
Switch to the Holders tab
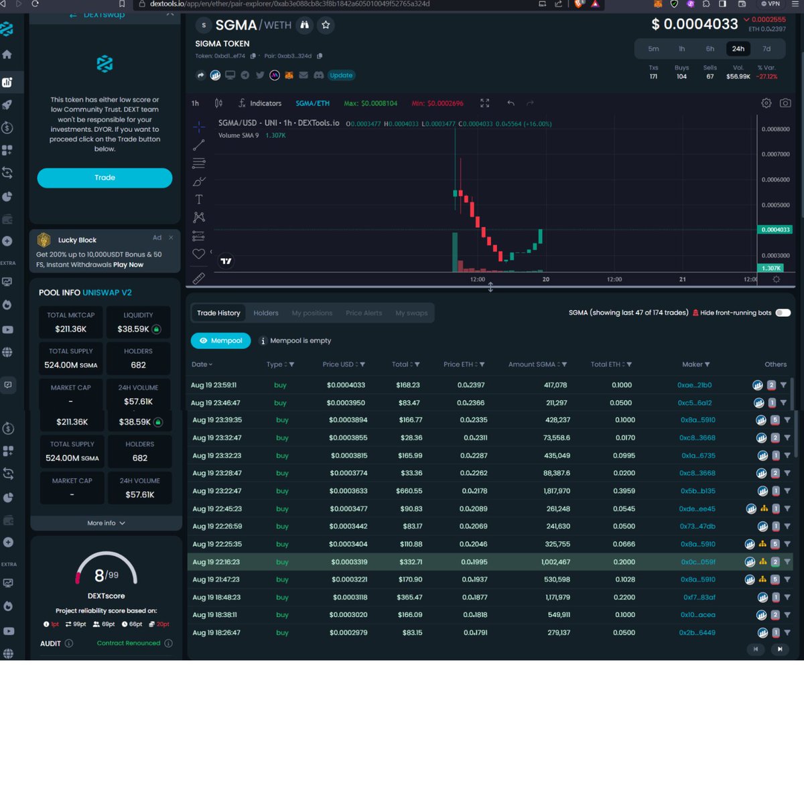click(265, 313)
